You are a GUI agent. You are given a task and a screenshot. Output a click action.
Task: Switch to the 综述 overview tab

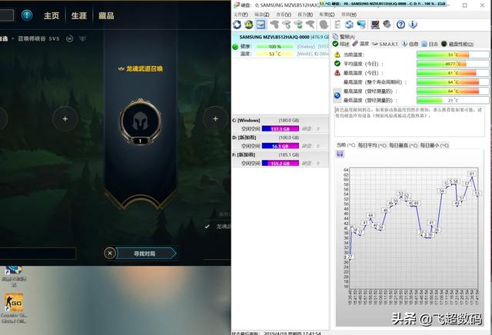[x=341, y=44]
